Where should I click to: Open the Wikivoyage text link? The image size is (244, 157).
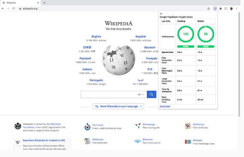pyautogui.click(x=149, y=124)
